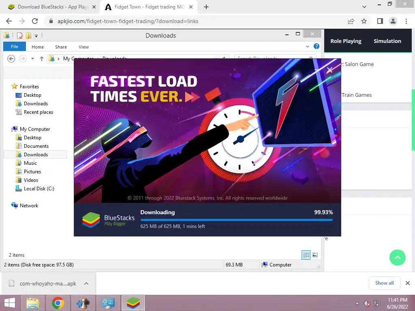
Task: Click the Chrome address bar URL
Action: pos(128,21)
